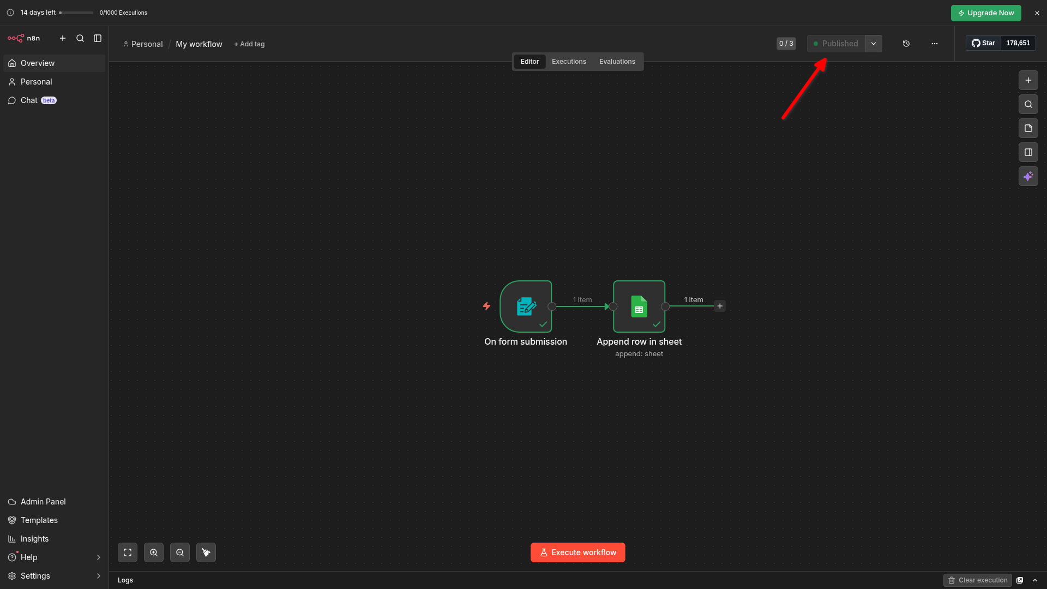Switch to the Evaluations tab
This screenshot has height=589, width=1047.
[x=617, y=62]
